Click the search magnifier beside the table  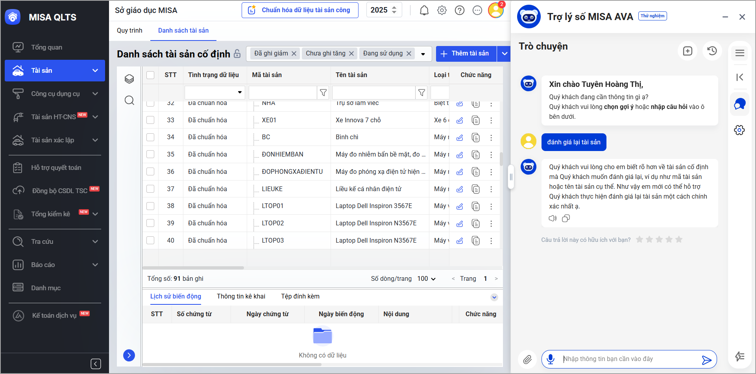[129, 100]
